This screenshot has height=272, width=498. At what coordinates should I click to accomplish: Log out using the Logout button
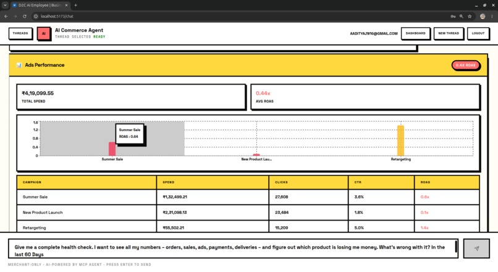pyautogui.click(x=478, y=33)
